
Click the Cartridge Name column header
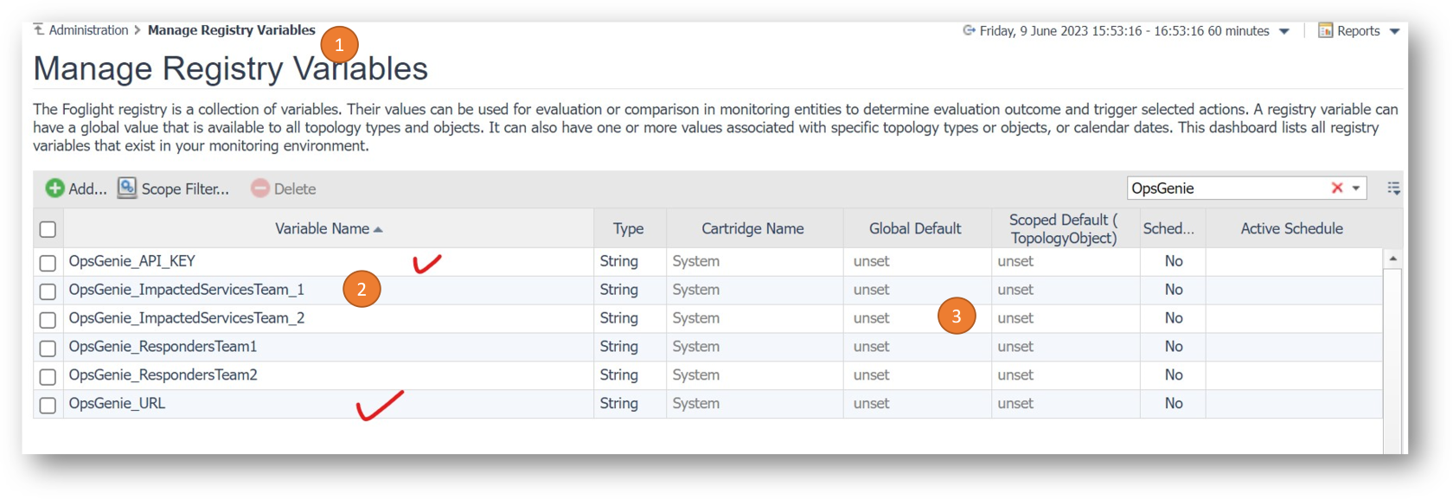(752, 228)
